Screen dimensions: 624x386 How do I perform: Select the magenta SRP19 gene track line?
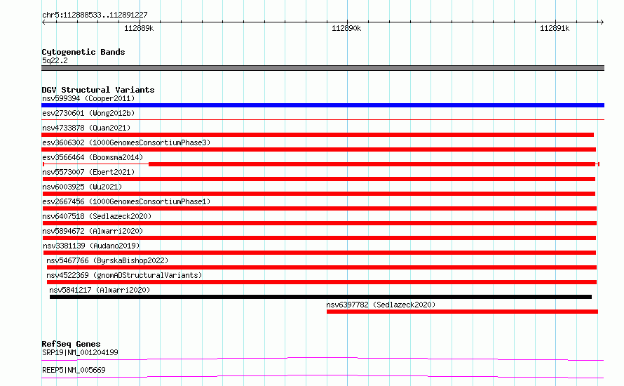pyautogui.click(x=323, y=359)
